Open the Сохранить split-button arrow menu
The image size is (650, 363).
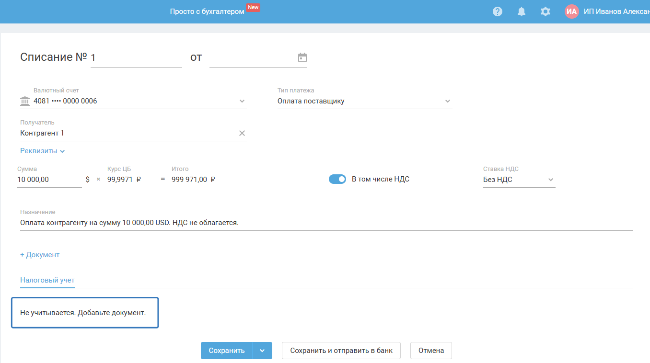pyautogui.click(x=262, y=351)
